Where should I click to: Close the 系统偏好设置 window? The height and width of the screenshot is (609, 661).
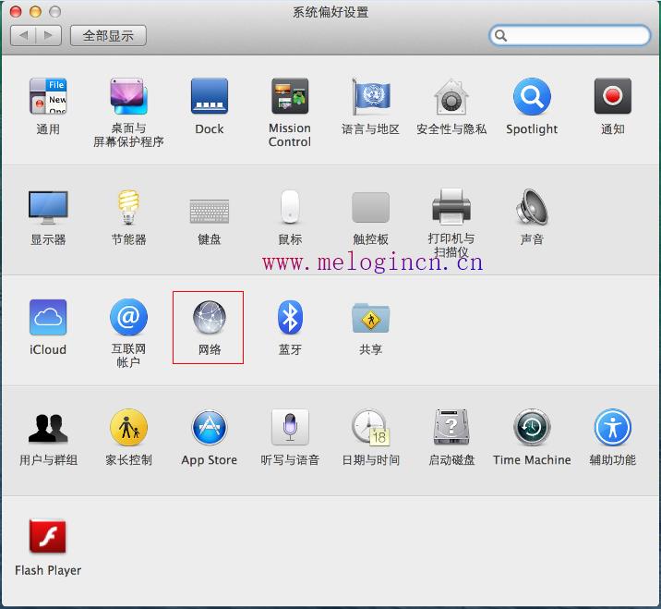(x=15, y=12)
